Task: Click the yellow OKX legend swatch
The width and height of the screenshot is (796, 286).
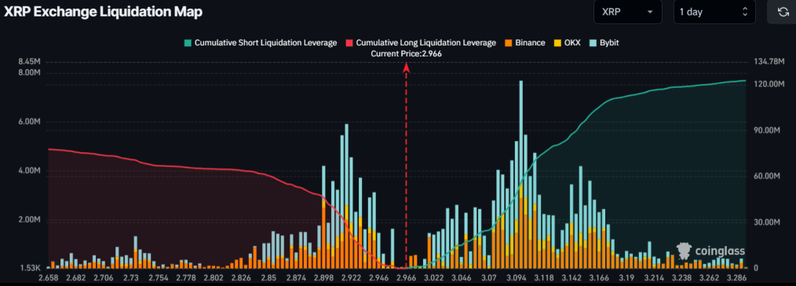Action: click(x=557, y=43)
